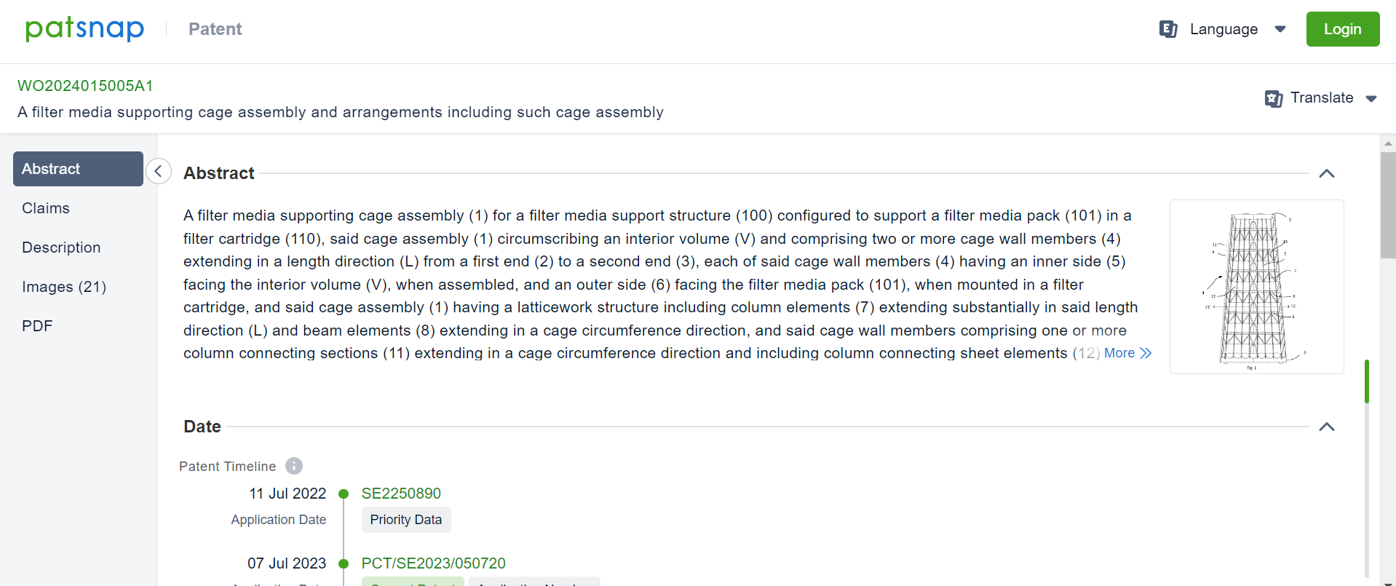This screenshot has width=1396, height=586.
Task: Go to the Claims section
Action: click(x=46, y=208)
